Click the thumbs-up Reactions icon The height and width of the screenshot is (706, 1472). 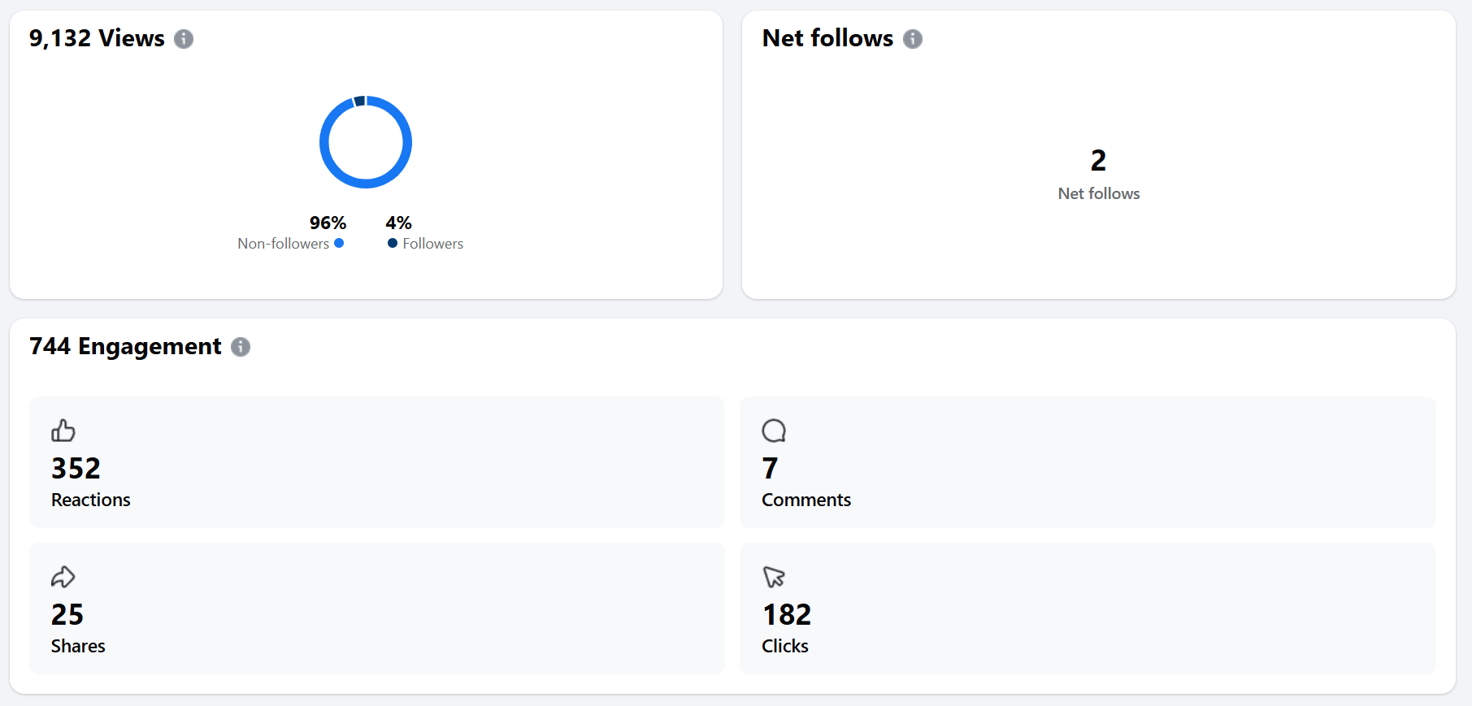point(63,431)
